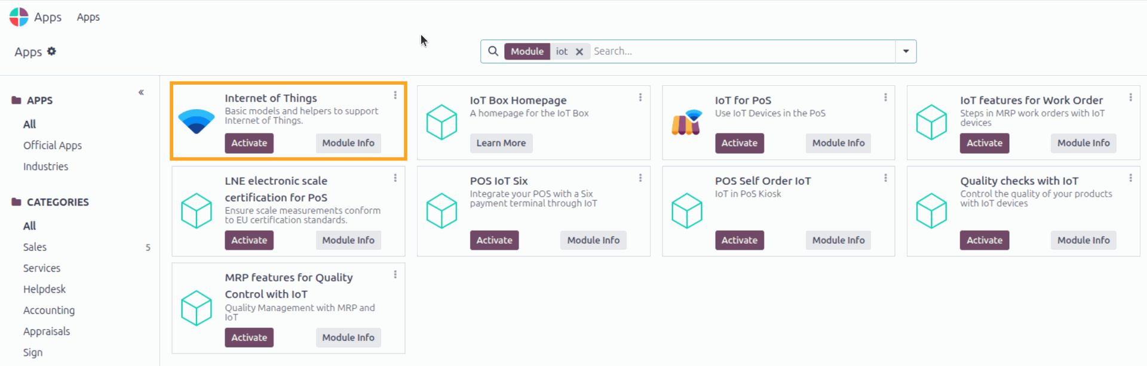
Task: Filter by Helpdesk category
Action: point(44,289)
